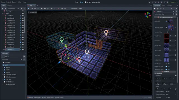Hide LevelBlock7 using eye icon
The height and width of the screenshot is (100, 179).
tap(23, 49)
